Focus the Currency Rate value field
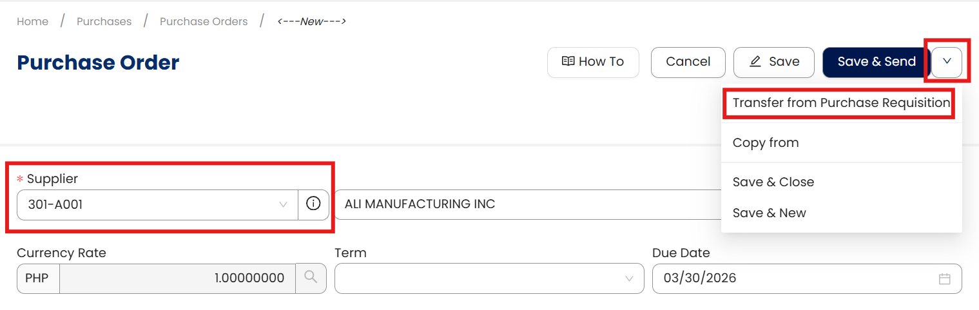 (x=177, y=278)
